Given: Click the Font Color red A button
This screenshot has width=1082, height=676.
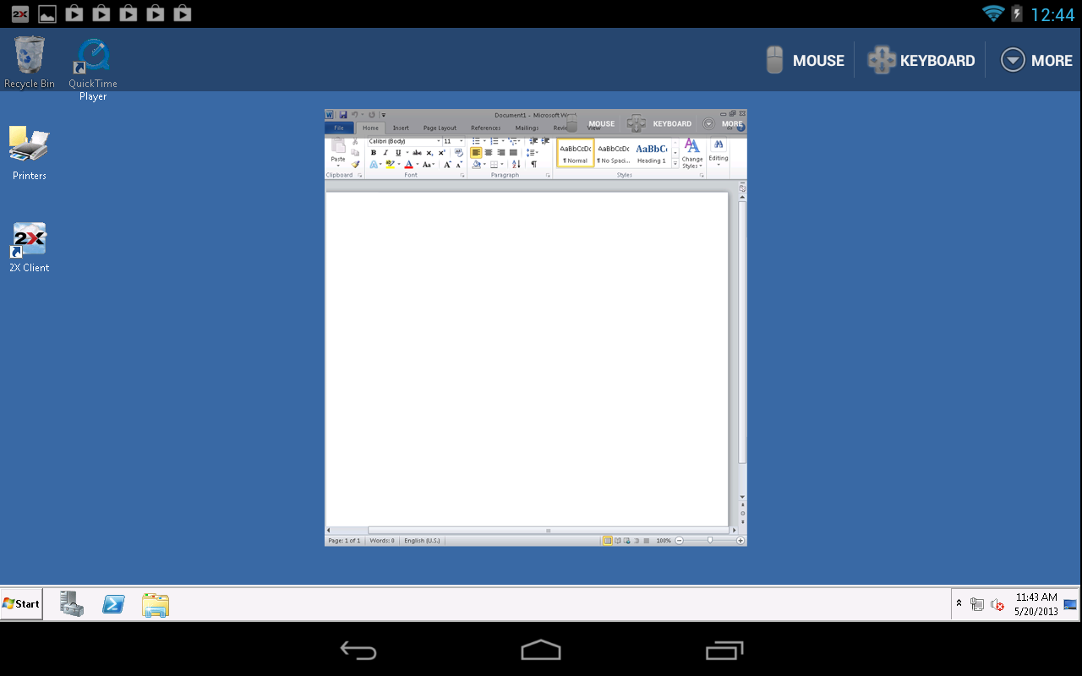Looking at the screenshot, I should 407,165.
